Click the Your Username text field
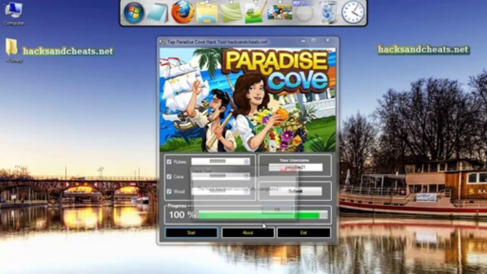487x274 pixels. tap(295, 167)
